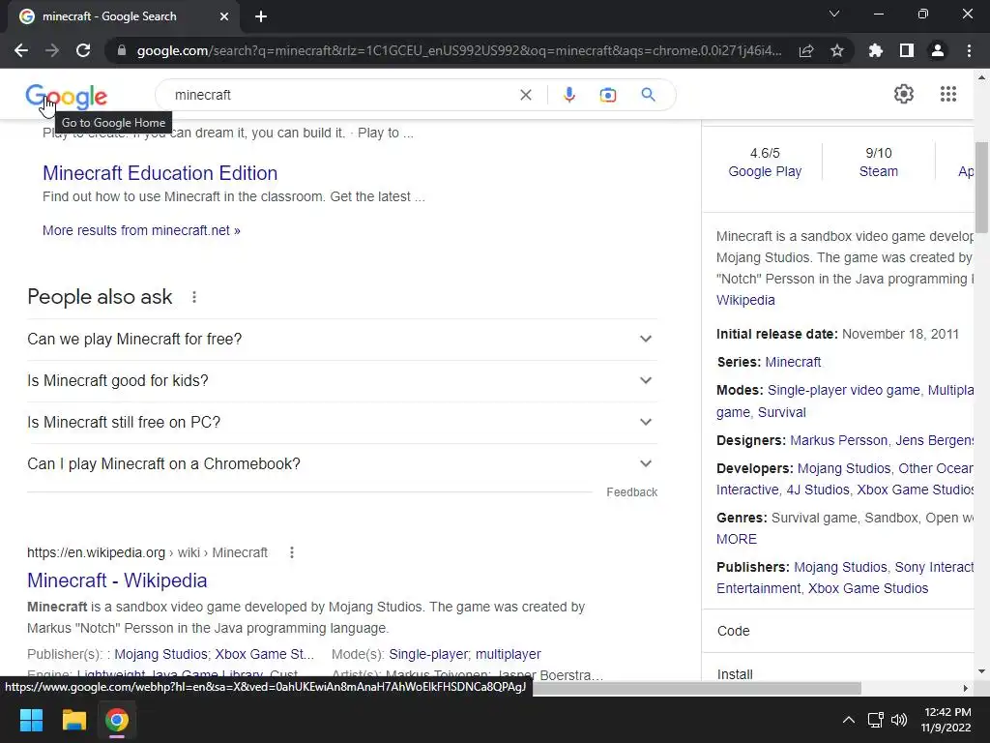Click inside the minecraft search input field
Viewport: 990px width, 743px height.
341,95
